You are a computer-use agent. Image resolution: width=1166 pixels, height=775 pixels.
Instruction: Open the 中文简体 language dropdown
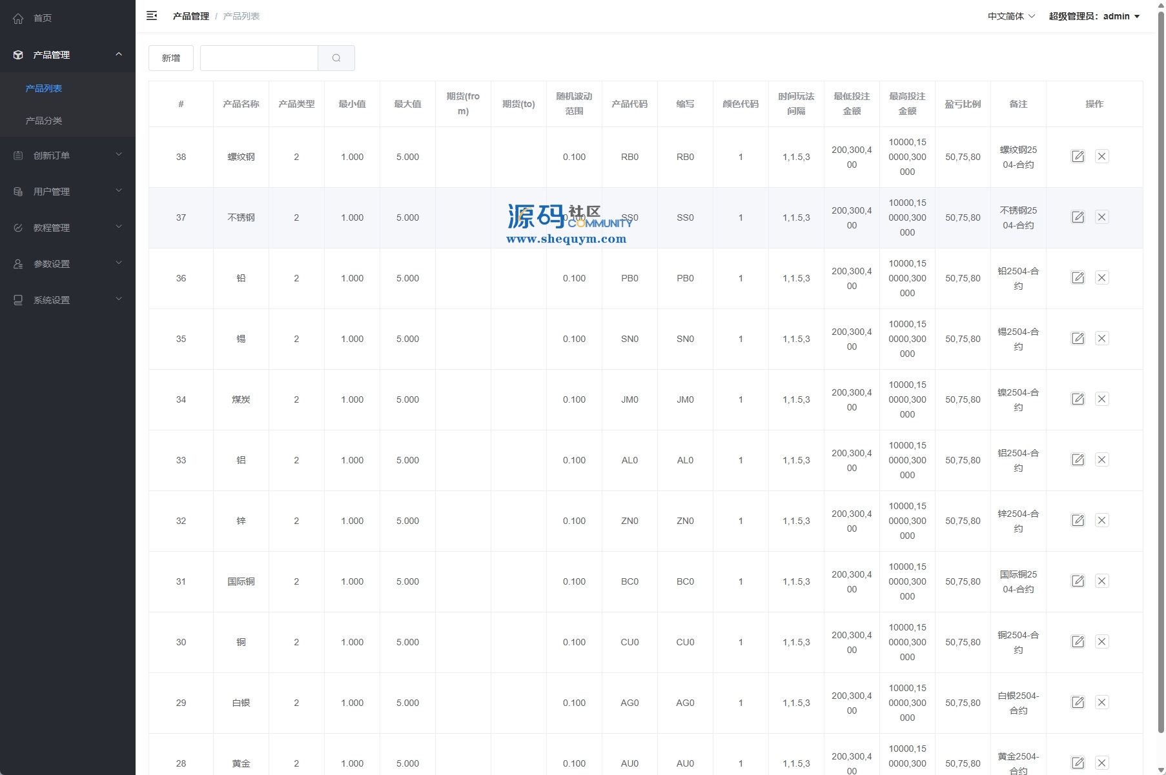(1010, 16)
